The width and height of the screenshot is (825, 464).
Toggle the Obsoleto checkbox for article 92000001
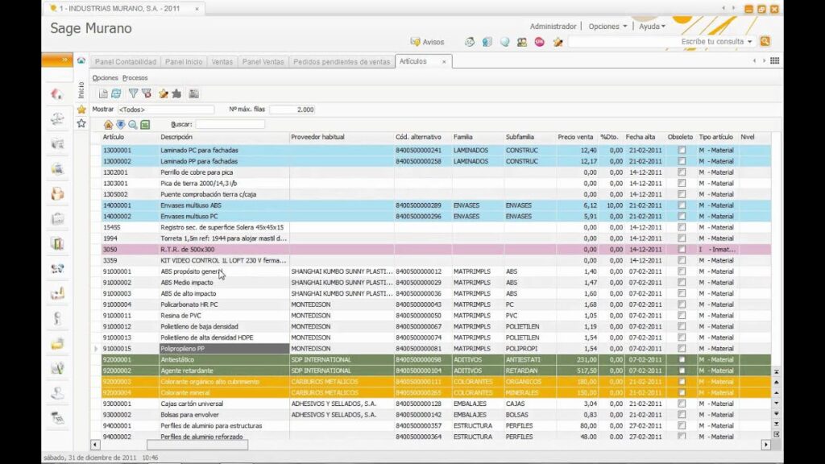click(681, 359)
